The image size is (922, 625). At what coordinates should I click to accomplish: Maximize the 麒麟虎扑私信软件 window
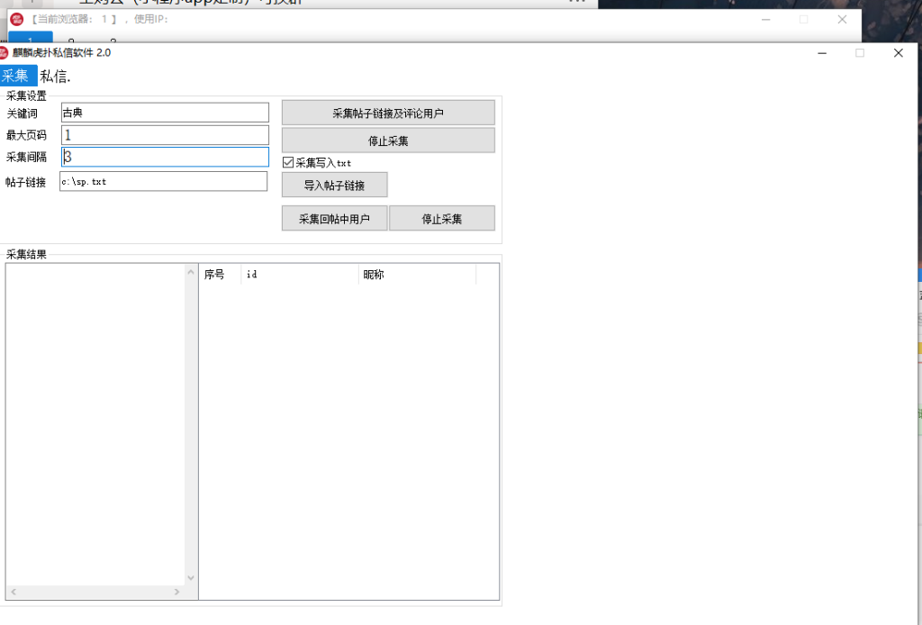pos(859,53)
